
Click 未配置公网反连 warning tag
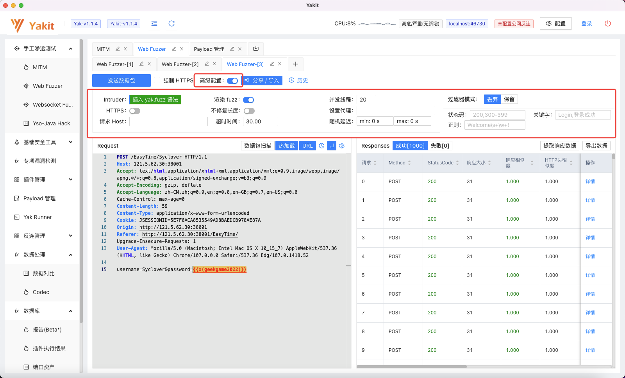(x=514, y=24)
